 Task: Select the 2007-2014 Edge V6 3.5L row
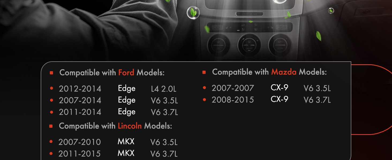[x=114, y=101]
